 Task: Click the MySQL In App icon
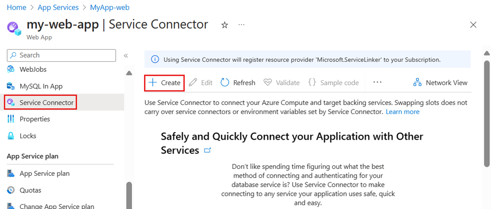pos(11,86)
